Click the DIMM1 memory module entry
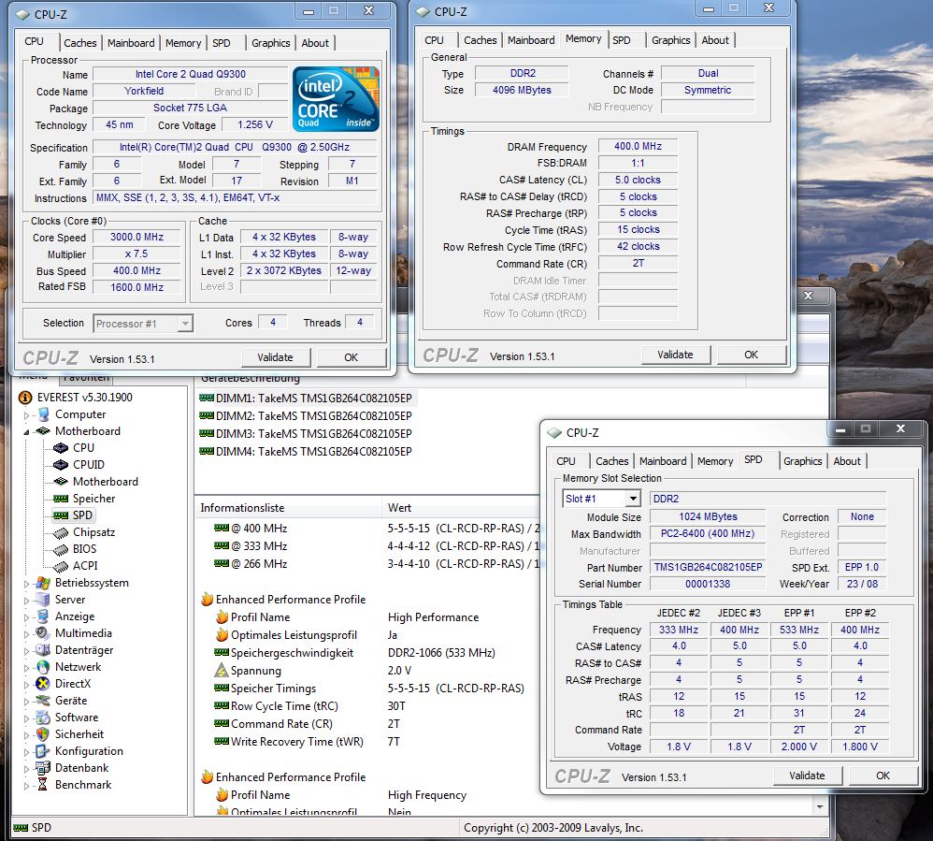This screenshot has height=841, width=933. coord(305,398)
